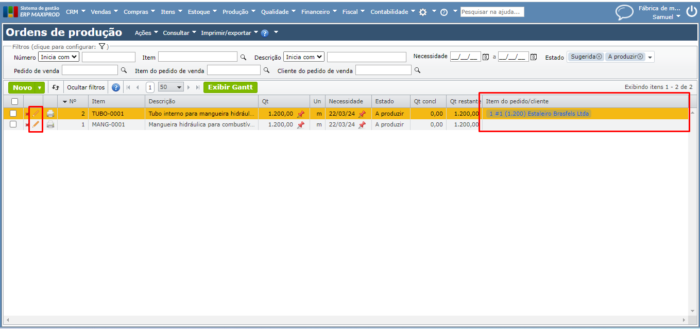Screen dimensions: 700x329
Task: Print order MANG-0001
Action: tap(50, 124)
